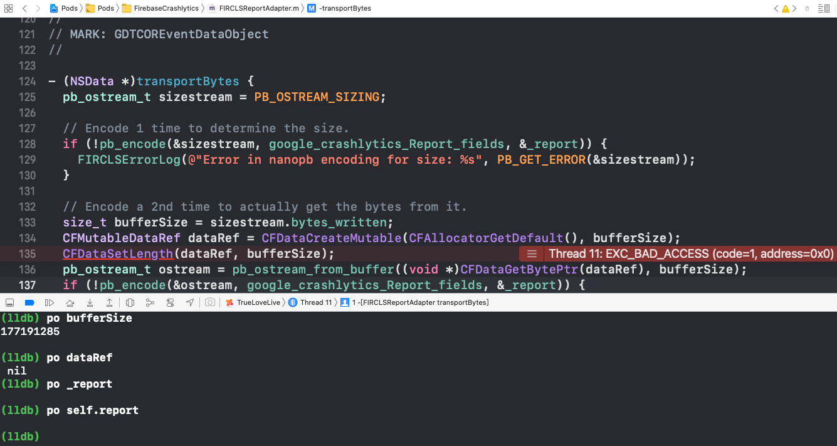Click Simulate Location arrow icon
This screenshot has width=837, height=446.
[189, 302]
